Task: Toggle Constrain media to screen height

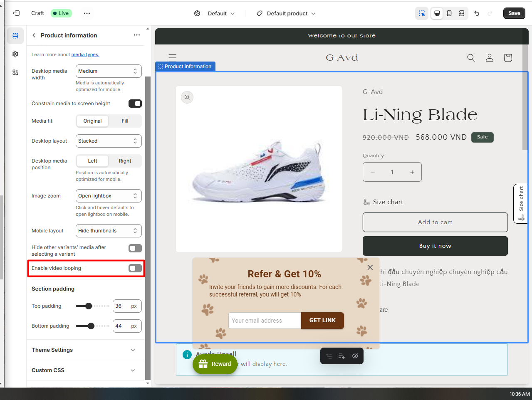Action: [135, 104]
